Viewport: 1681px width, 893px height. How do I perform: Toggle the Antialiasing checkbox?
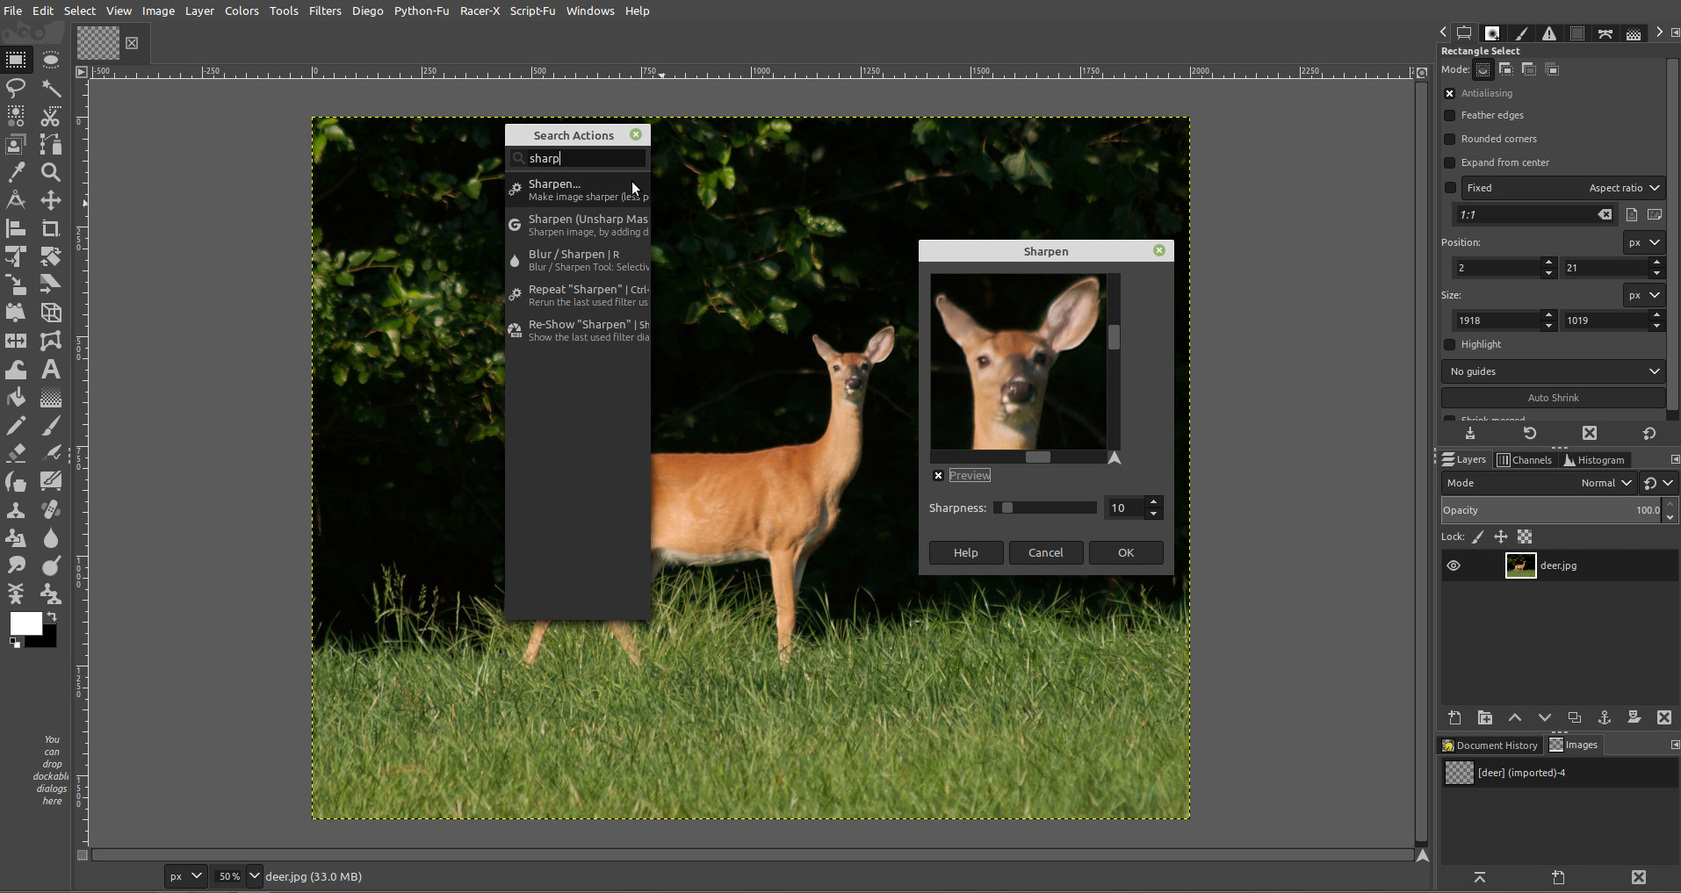[1450, 93]
